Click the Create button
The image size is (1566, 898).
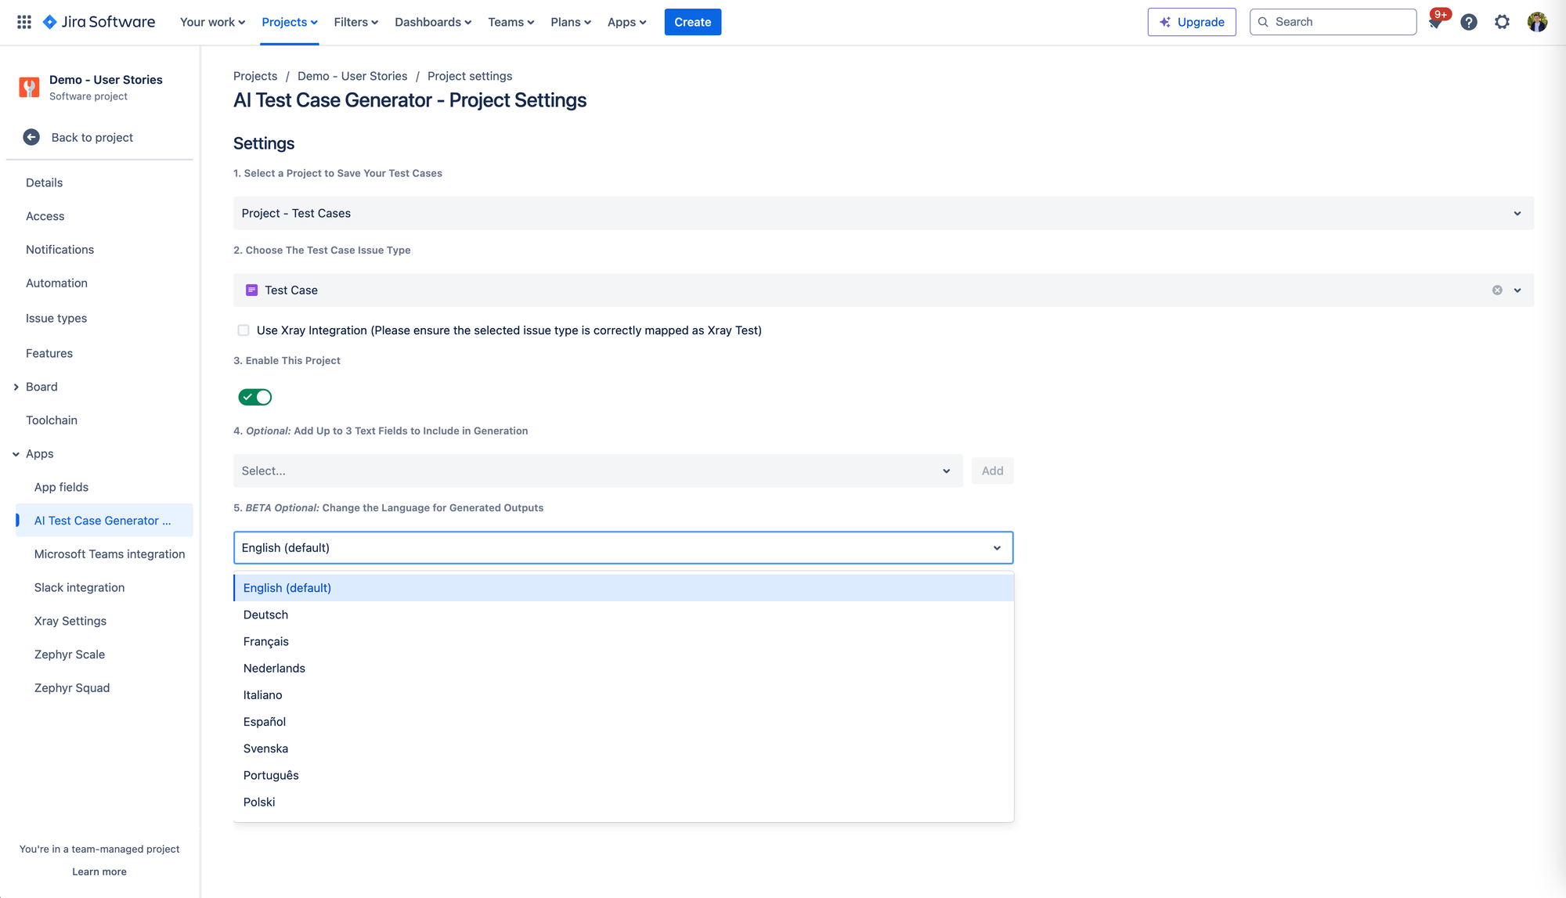692,22
